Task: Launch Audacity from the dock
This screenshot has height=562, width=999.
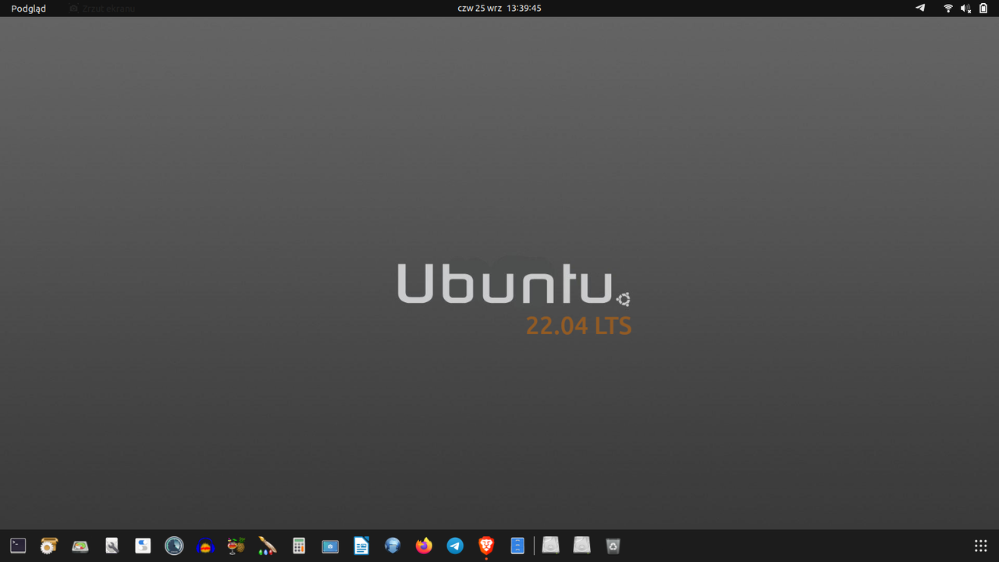Action: [205, 546]
